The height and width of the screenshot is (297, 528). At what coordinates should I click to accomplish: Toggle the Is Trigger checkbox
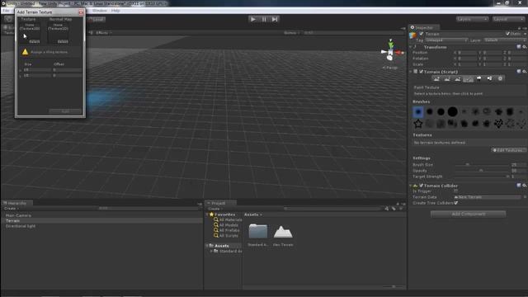(456, 191)
